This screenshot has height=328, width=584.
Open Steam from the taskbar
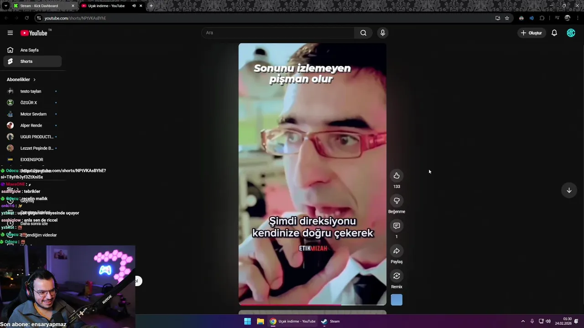point(330,321)
